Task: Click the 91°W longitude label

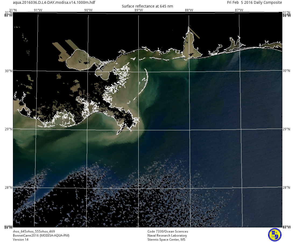Action: pyautogui.click(x=38, y=10)
